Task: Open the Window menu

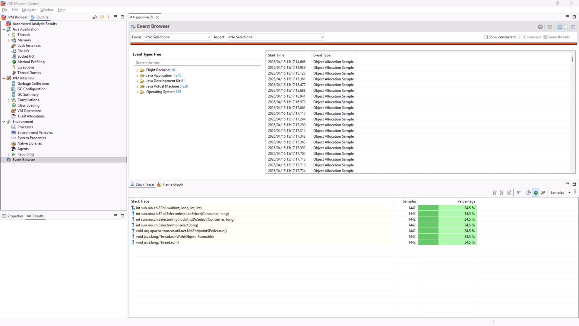Action: point(47,10)
